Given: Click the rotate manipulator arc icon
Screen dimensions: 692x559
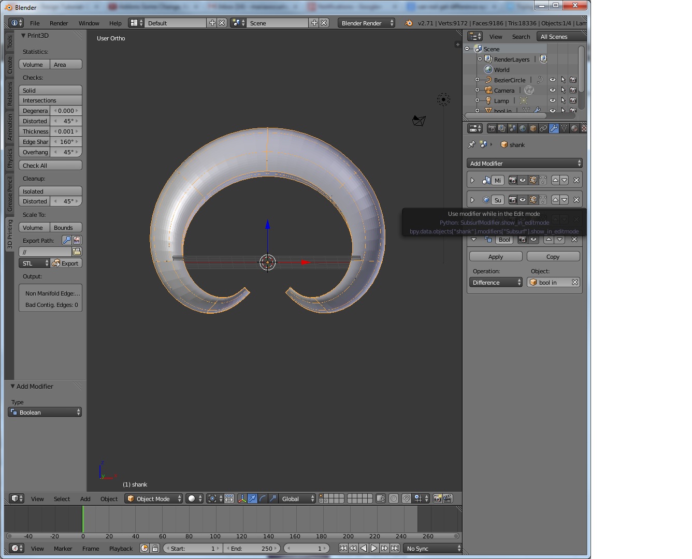Looking at the screenshot, I should 263,498.
